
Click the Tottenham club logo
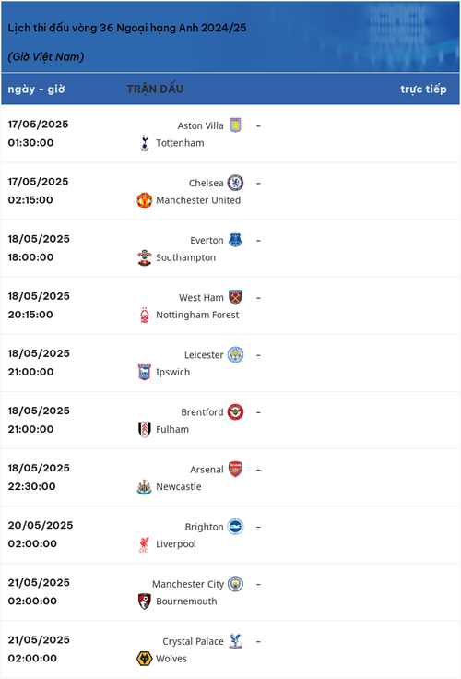click(x=145, y=143)
